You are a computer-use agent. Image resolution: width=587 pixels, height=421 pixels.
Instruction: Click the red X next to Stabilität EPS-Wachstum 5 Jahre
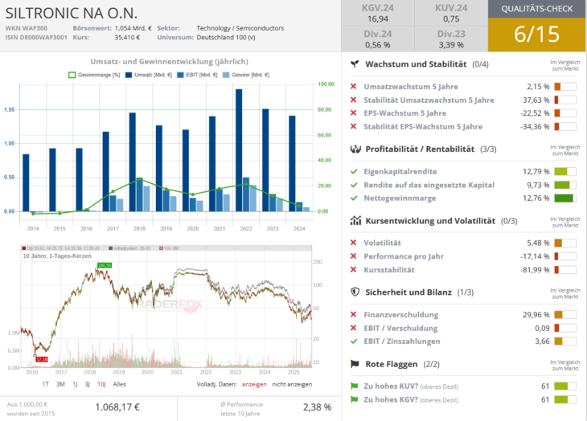353,126
